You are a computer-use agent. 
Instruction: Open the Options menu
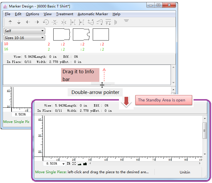tap(32, 14)
